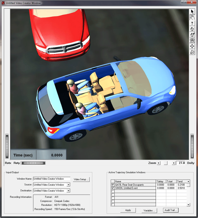Click the question mark help tool
The image size is (198, 218).
pos(192,23)
